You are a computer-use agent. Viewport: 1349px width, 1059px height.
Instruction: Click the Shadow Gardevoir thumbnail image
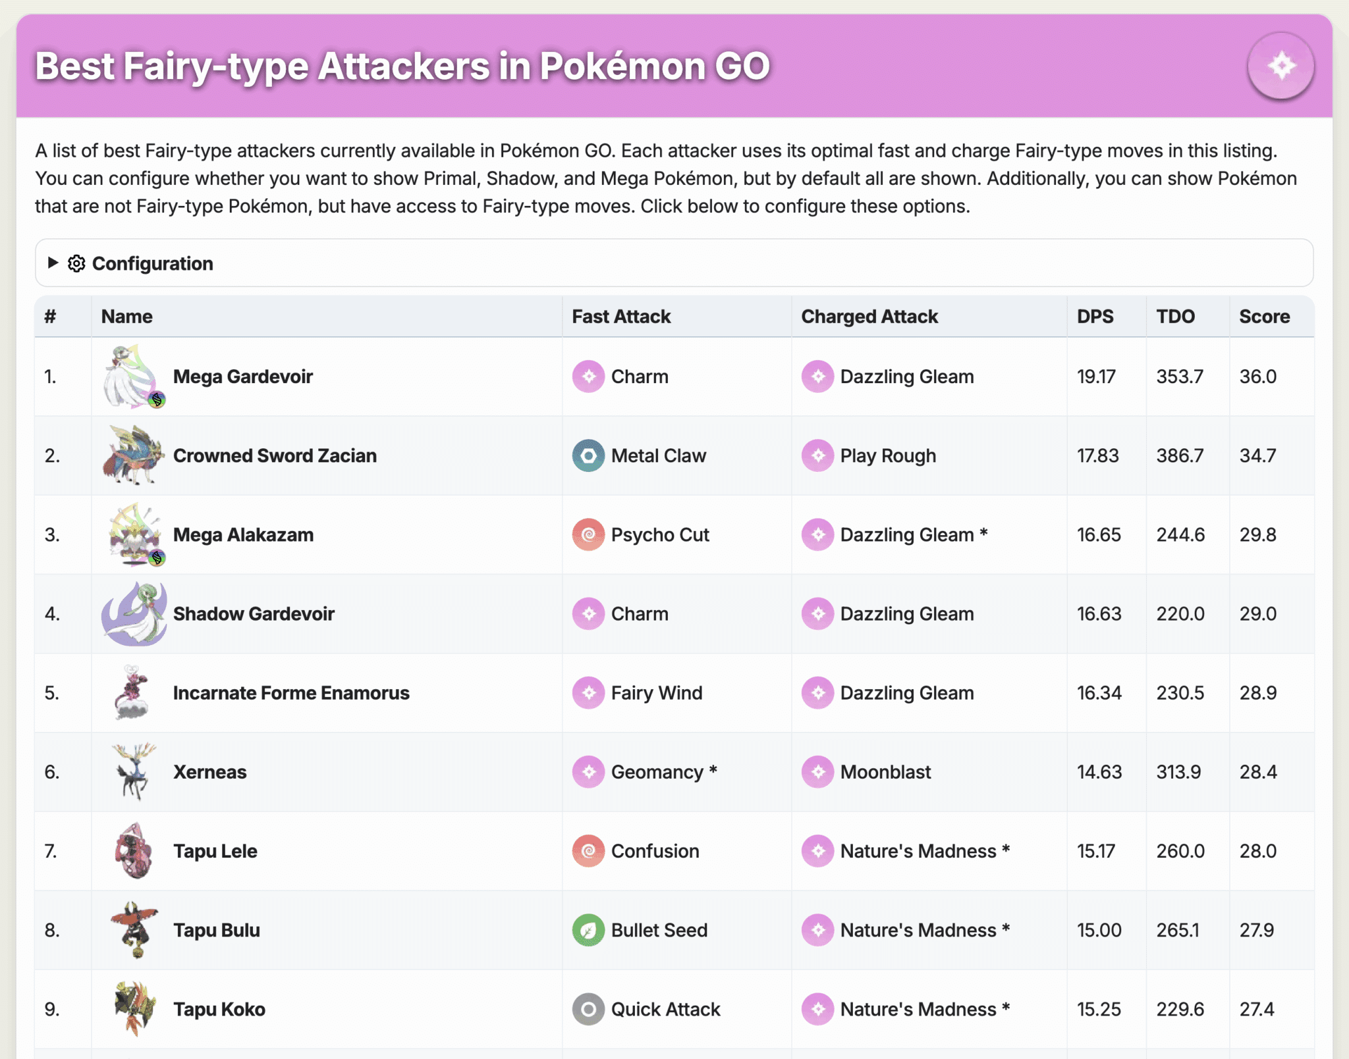134,613
